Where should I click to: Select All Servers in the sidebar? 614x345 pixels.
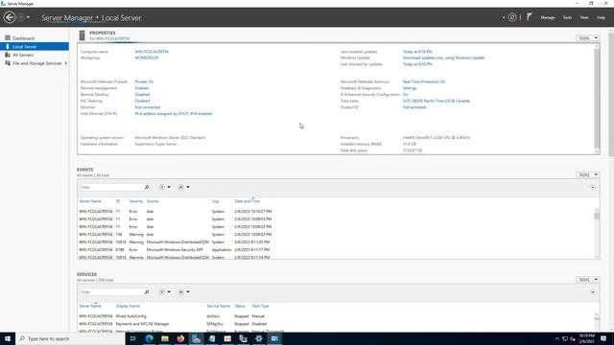tap(23, 56)
